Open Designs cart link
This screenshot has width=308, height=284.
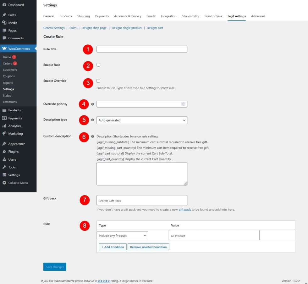[x=155, y=28]
